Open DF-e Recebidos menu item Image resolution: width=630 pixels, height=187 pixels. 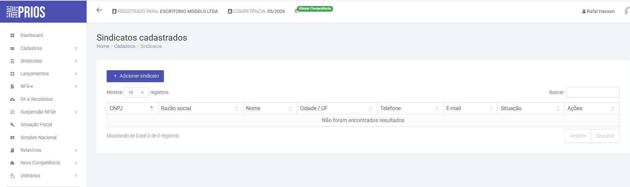[37, 99]
